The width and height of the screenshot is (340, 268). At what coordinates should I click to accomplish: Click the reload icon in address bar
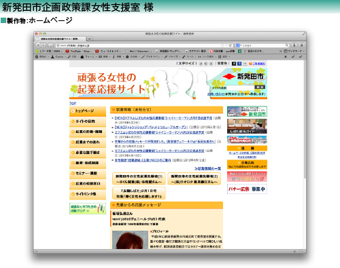(x=231, y=45)
